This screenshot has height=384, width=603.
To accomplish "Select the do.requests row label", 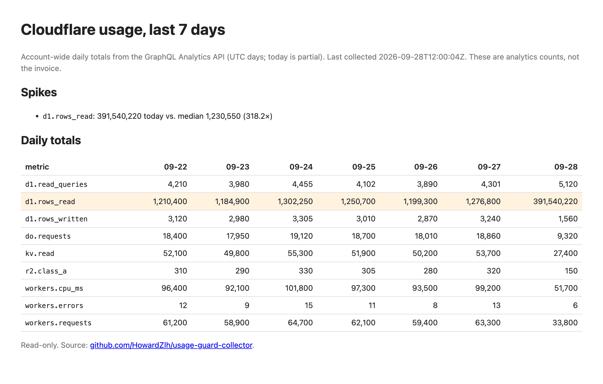I will tap(48, 236).
